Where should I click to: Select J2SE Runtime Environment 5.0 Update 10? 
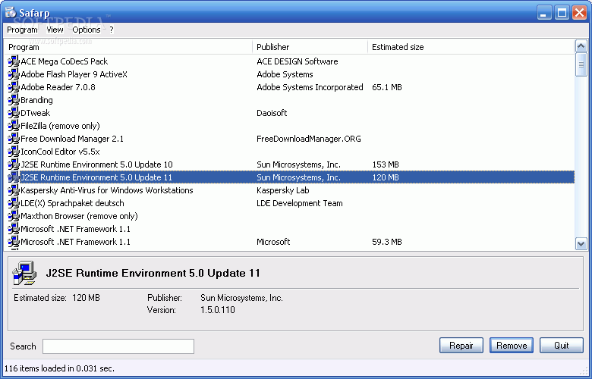(96, 164)
